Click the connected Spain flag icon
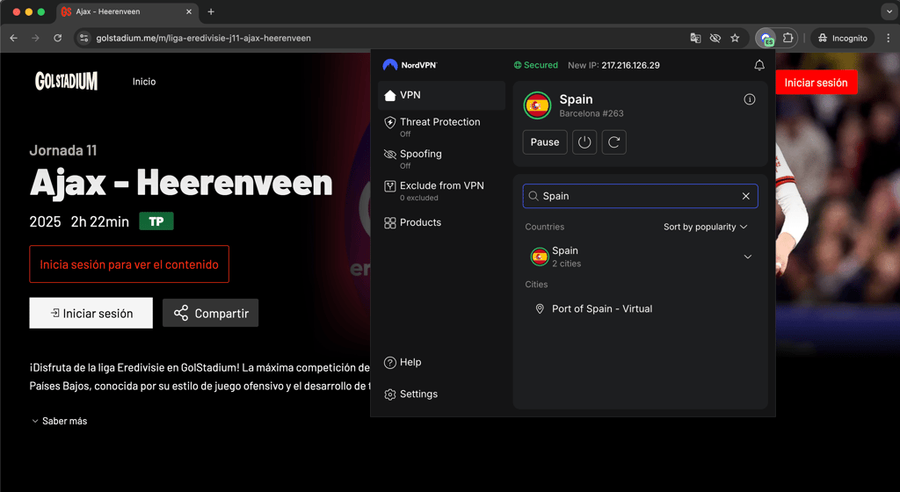This screenshot has height=492, width=900. [537, 105]
